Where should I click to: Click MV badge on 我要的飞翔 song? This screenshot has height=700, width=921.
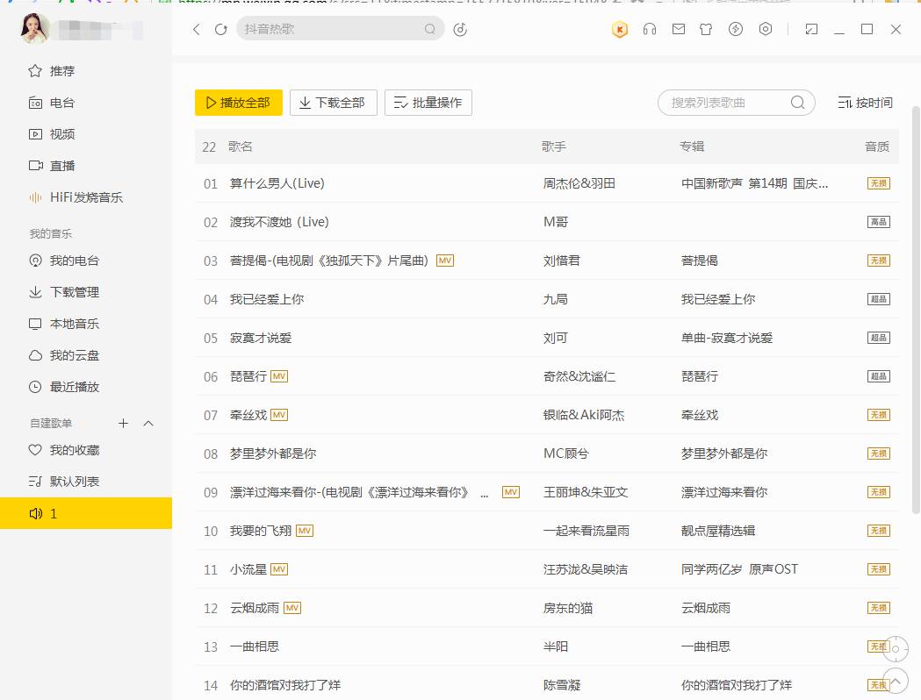point(305,531)
